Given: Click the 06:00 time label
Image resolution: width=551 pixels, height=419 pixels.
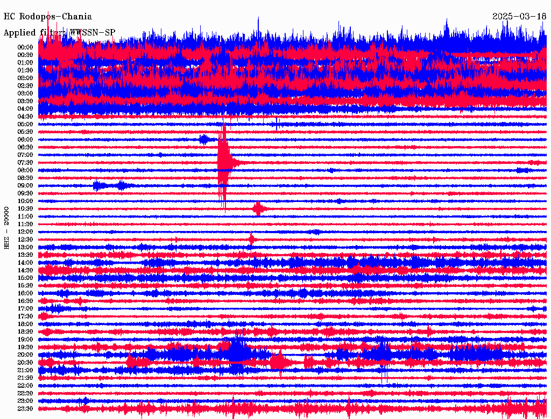Looking at the screenshot, I should click(x=25, y=140).
